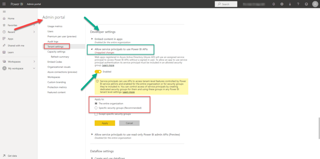
Task: Click the Workspaces monitor icon
Action: pyautogui.click(x=4, y=62)
